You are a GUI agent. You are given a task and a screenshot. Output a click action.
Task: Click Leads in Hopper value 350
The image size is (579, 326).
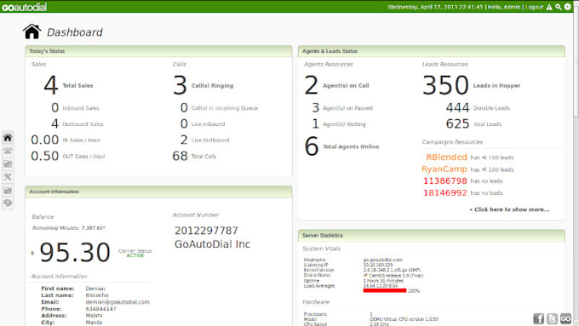[445, 85]
